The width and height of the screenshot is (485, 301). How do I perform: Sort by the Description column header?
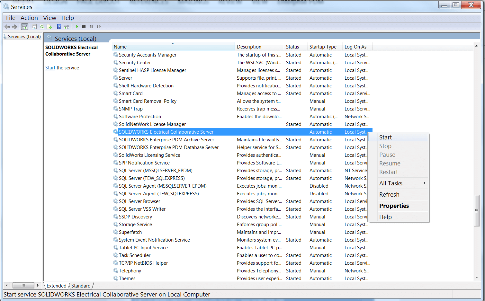click(259, 47)
